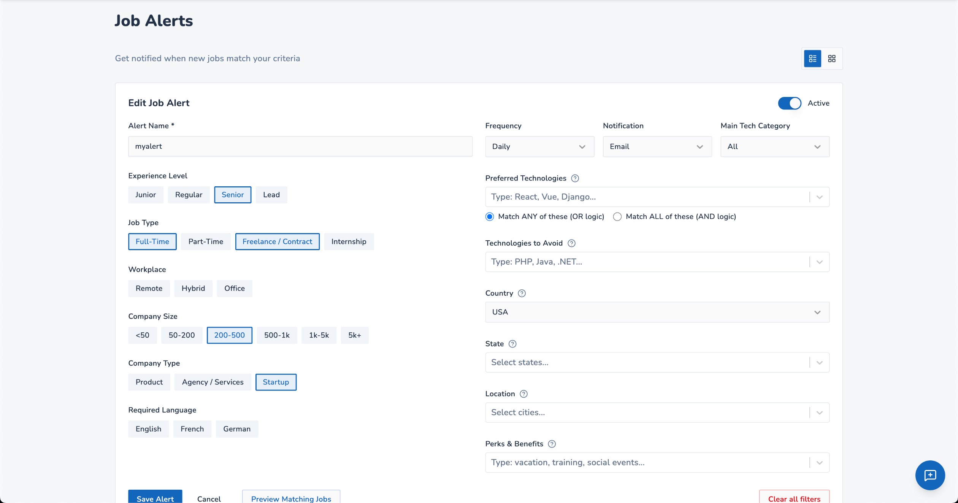Screen dimensions: 958x503
Task: Click the Alert Name input field
Action: (300, 147)
